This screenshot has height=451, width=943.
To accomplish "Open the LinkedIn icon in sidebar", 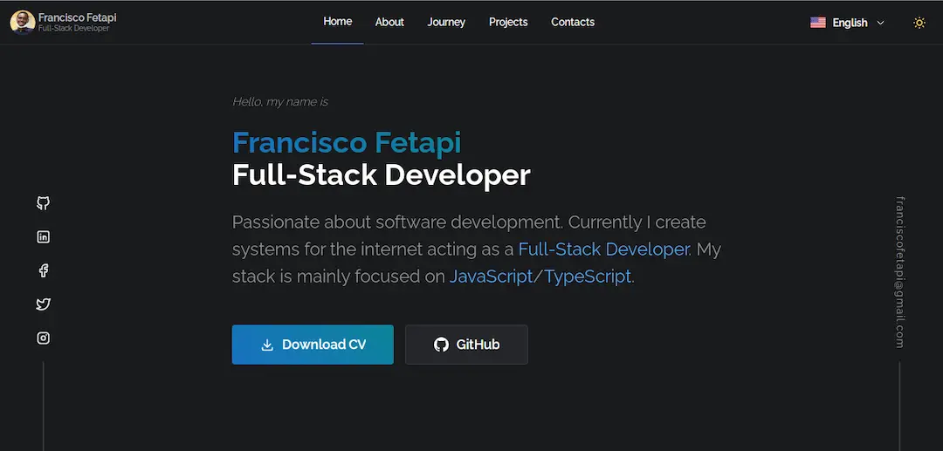I will coord(43,236).
